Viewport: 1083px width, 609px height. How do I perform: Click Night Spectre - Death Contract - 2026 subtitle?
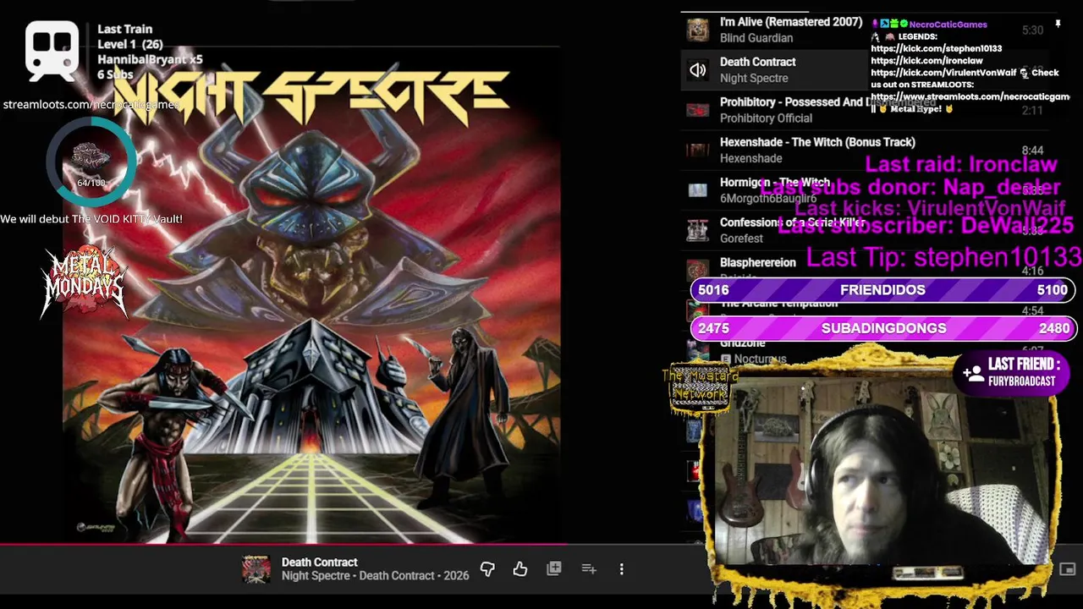[x=375, y=576]
